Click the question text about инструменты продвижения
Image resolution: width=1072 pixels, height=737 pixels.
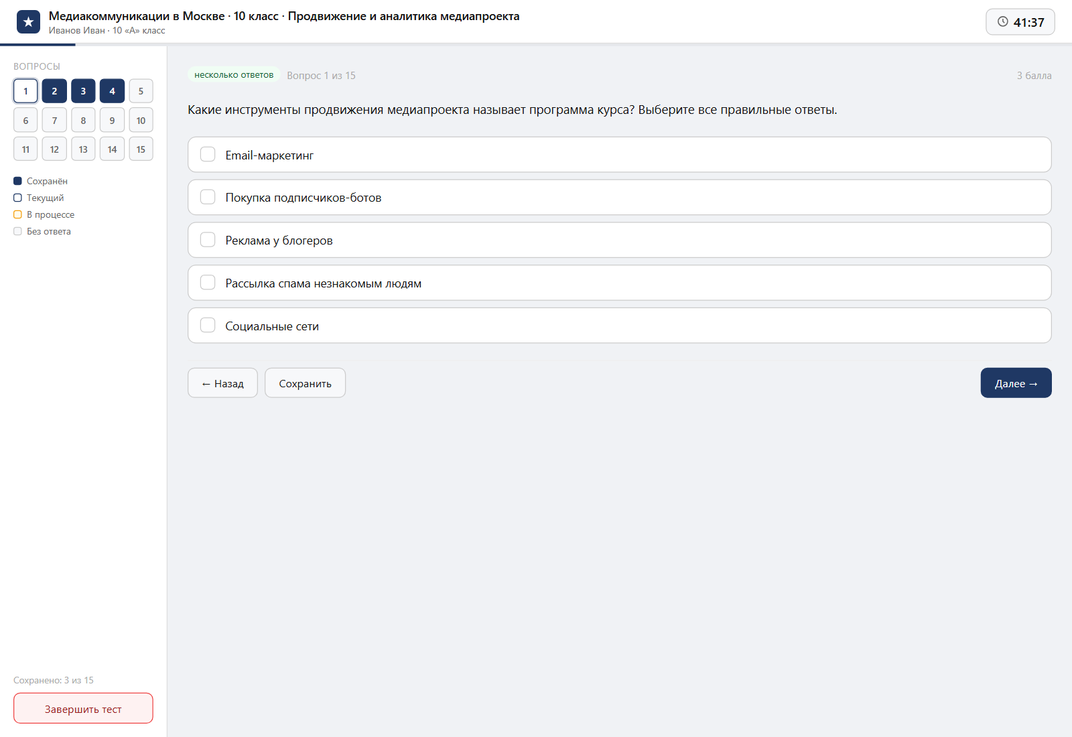[513, 110]
